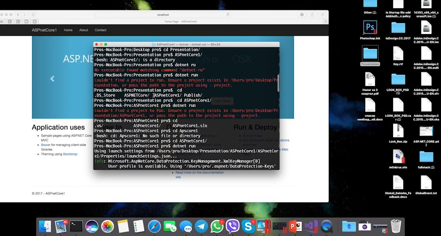Click the localhost address field
Viewport: 441px width, 236px height.
point(163,15)
